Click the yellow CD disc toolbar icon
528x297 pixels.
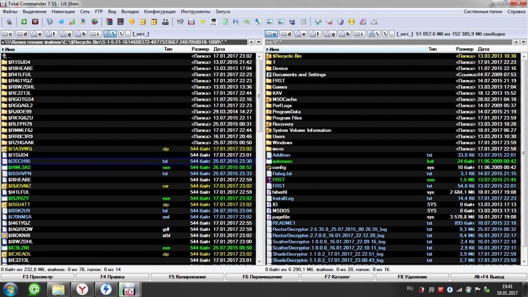click(x=351, y=22)
